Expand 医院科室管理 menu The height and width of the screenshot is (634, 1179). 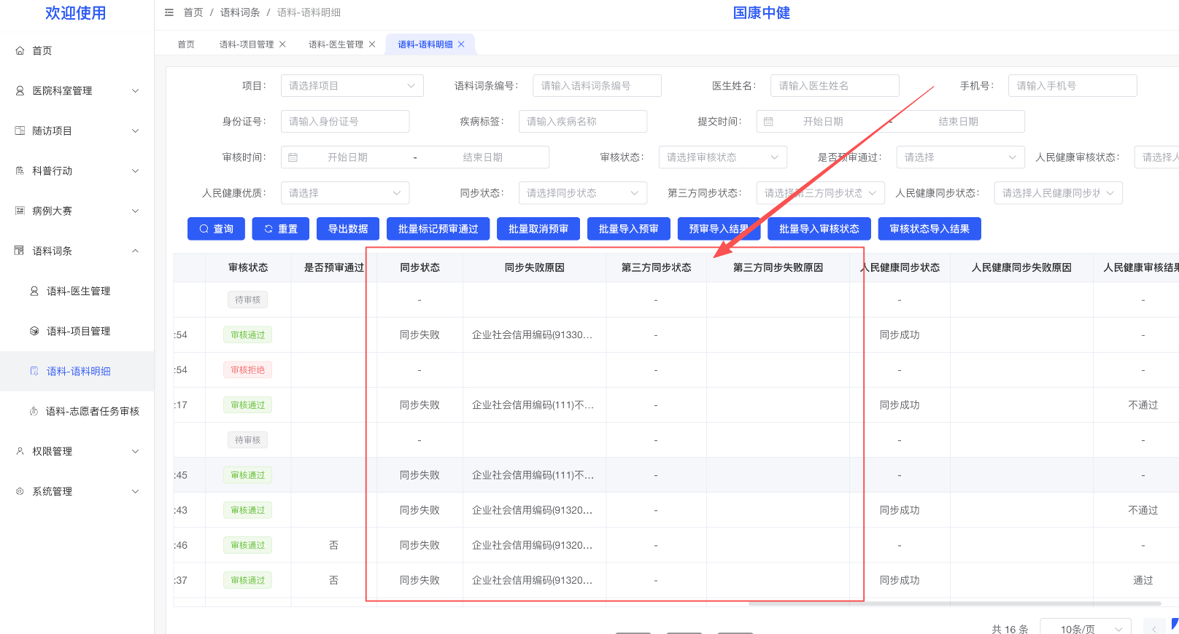[x=77, y=90]
